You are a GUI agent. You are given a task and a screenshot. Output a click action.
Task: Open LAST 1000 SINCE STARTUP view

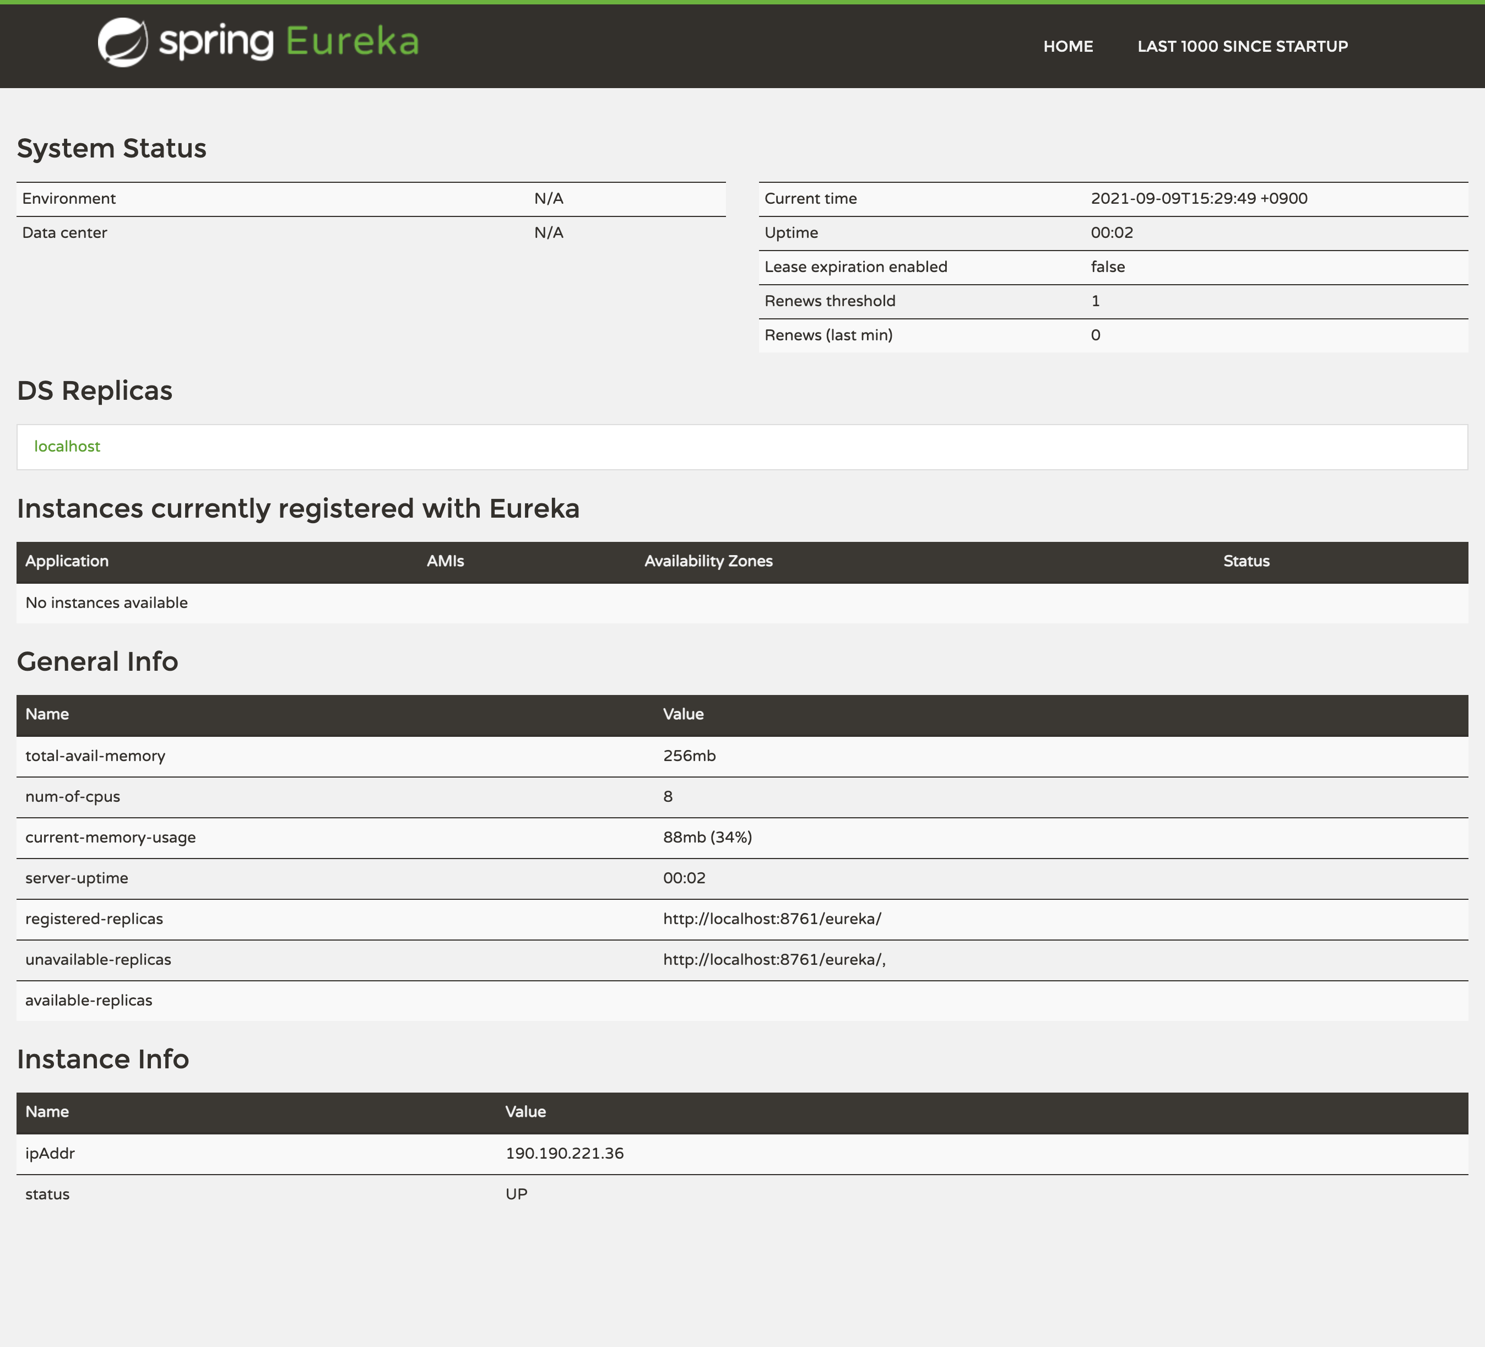1242,46
